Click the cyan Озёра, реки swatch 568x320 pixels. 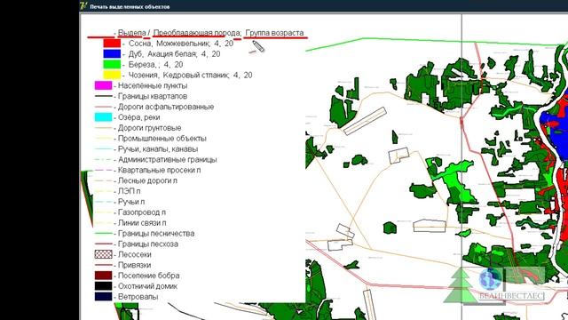(x=103, y=116)
